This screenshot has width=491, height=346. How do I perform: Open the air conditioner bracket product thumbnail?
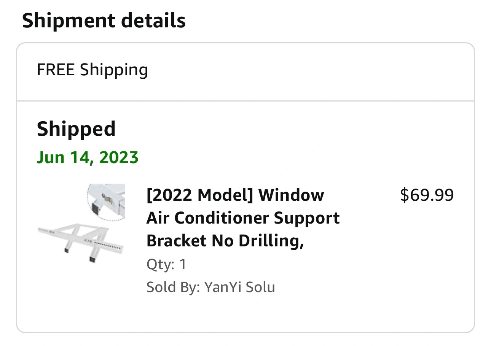click(x=81, y=224)
